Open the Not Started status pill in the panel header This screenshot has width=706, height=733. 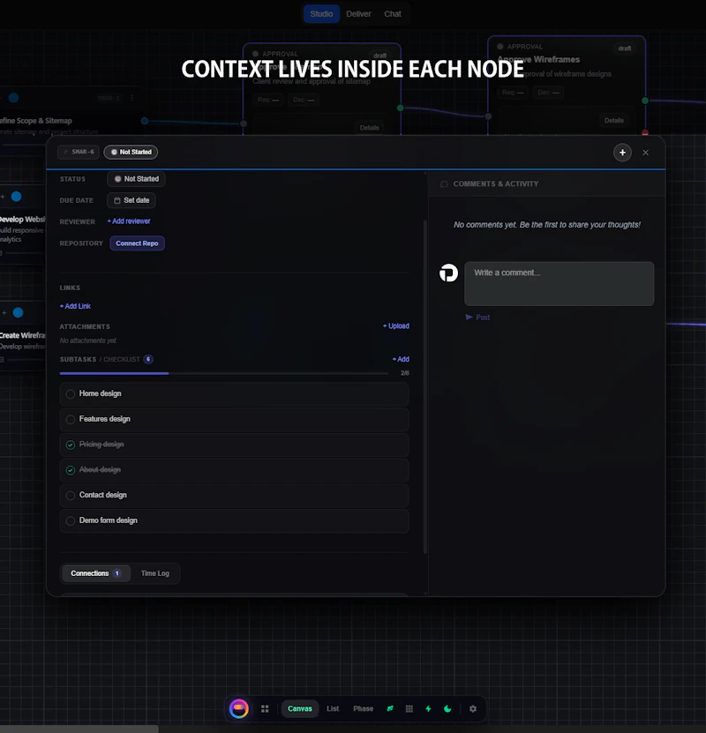click(131, 152)
